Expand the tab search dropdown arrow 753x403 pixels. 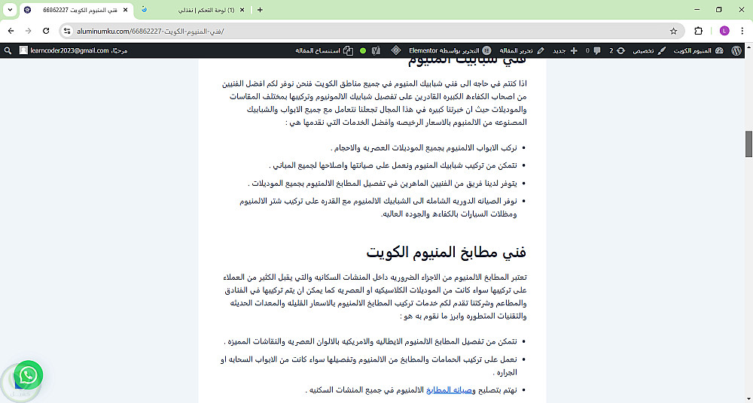tap(10, 10)
